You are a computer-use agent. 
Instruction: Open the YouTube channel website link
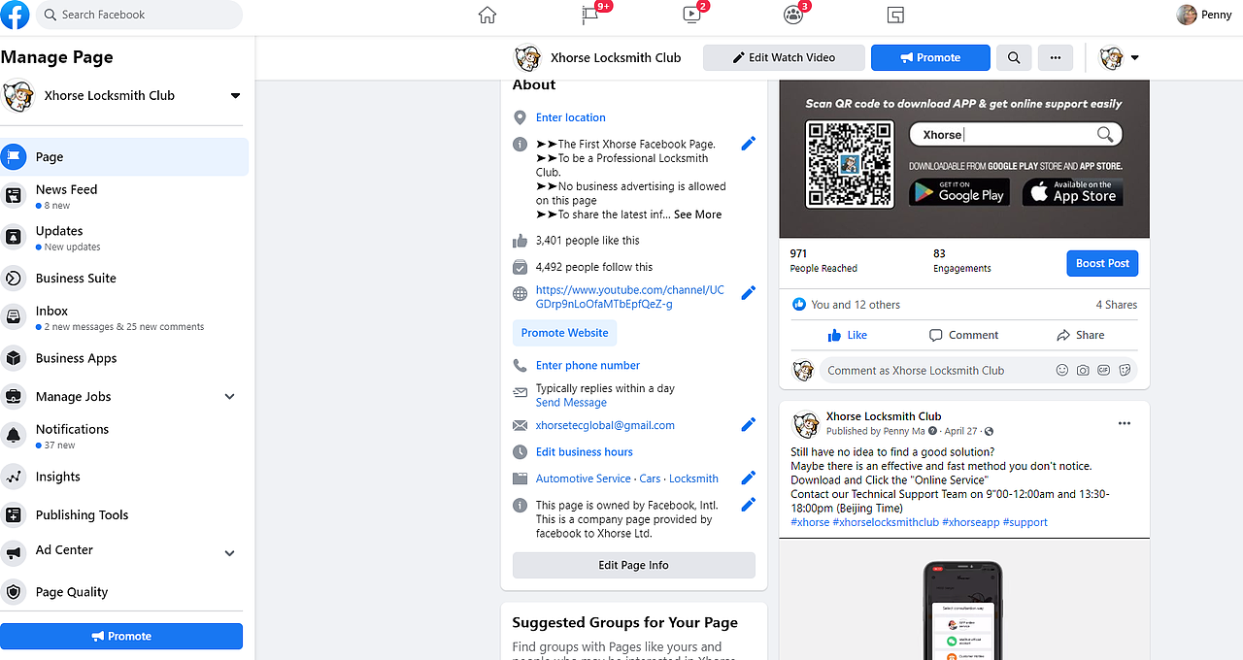pyautogui.click(x=630, y=297)
